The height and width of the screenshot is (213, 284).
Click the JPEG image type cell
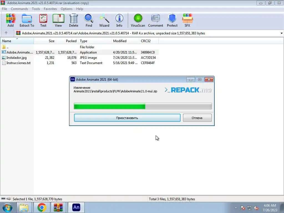[x=88, y=57]
